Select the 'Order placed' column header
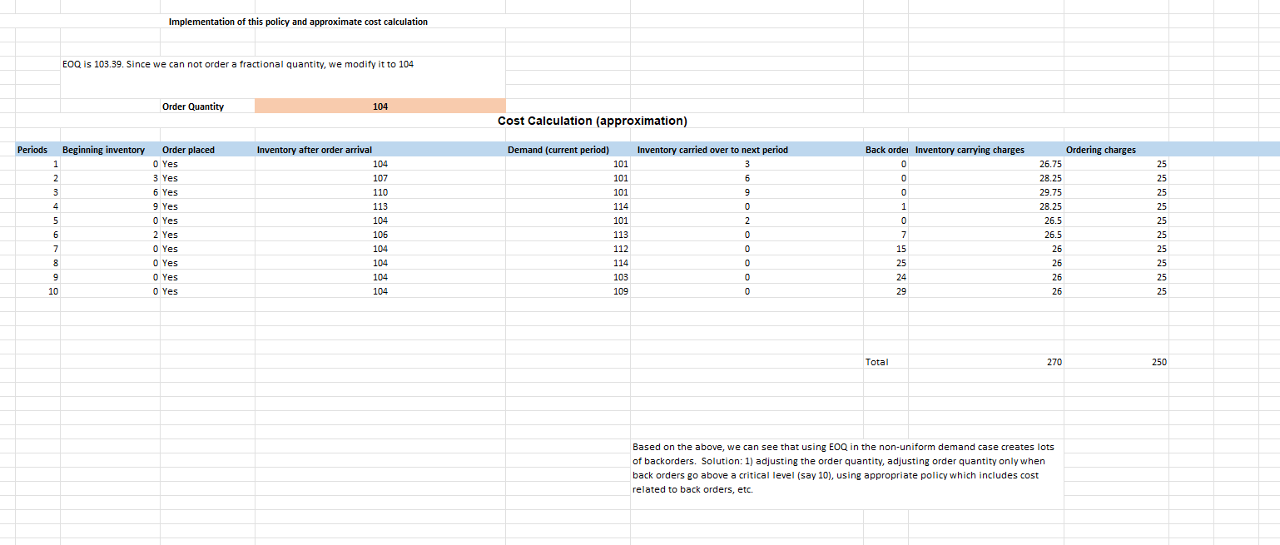 coord(188,150)
